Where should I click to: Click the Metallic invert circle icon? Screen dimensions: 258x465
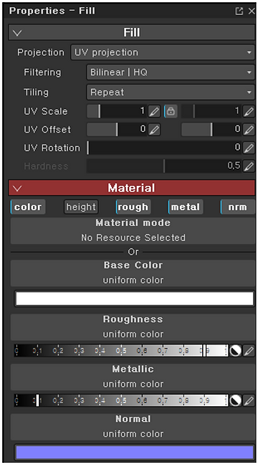[236, 400]
